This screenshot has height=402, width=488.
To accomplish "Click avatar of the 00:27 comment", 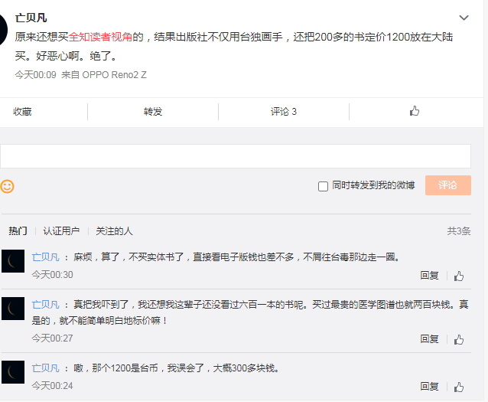I will 13,309.
